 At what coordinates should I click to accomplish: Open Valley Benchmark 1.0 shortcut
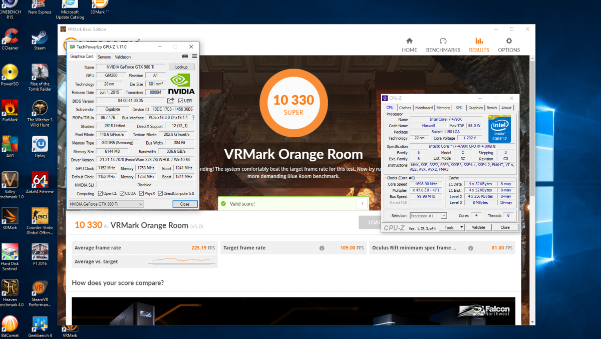(10, 185)
